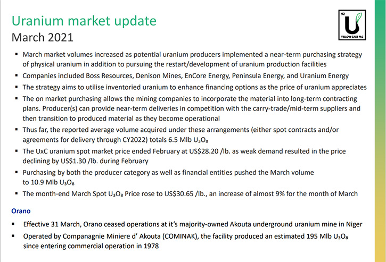Click the bullet beside Thus far reported average

pyautogui.click(x=17, y=129)
